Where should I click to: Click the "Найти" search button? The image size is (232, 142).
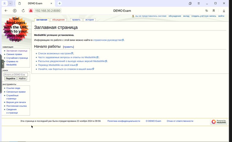point(22,78)
